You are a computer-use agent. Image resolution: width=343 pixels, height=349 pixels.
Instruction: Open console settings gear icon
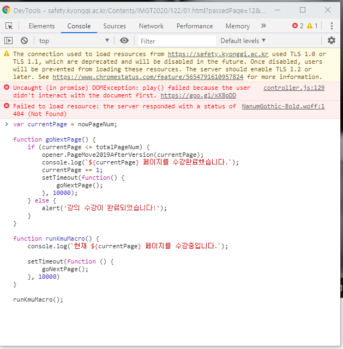click(x=332, y=40)
